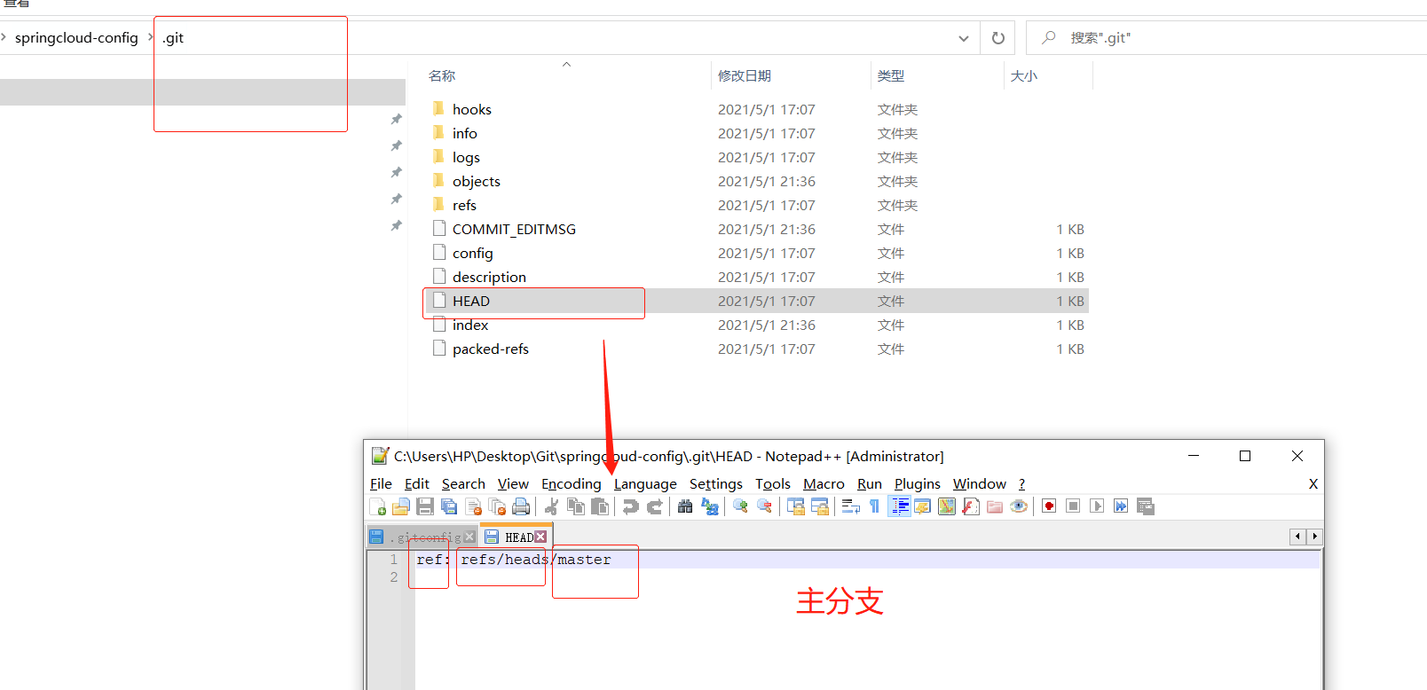Click the Zoom Out magnifier icon
The width and height of the screenshot is (1427, 690).
click(x=764, y=506)
